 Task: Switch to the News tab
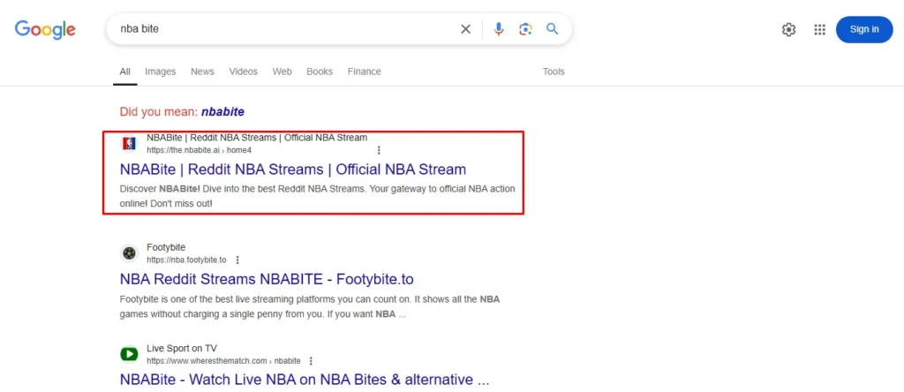point(202,72)
